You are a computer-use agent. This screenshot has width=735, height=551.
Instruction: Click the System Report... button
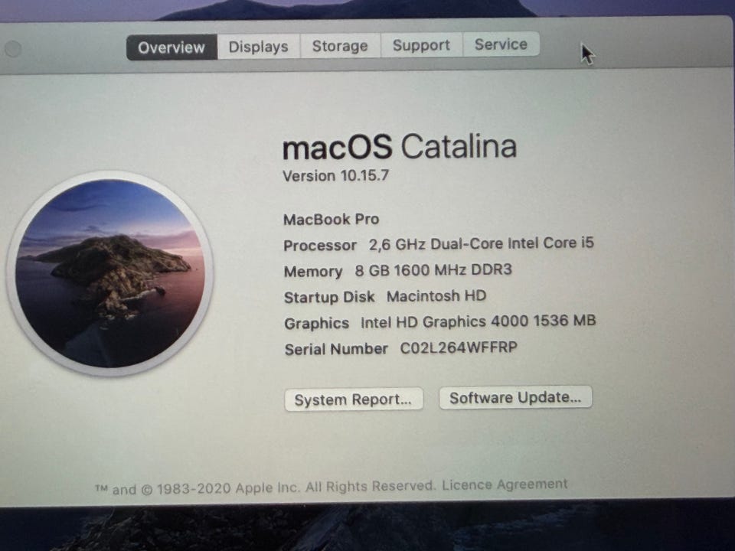(354, 399)
